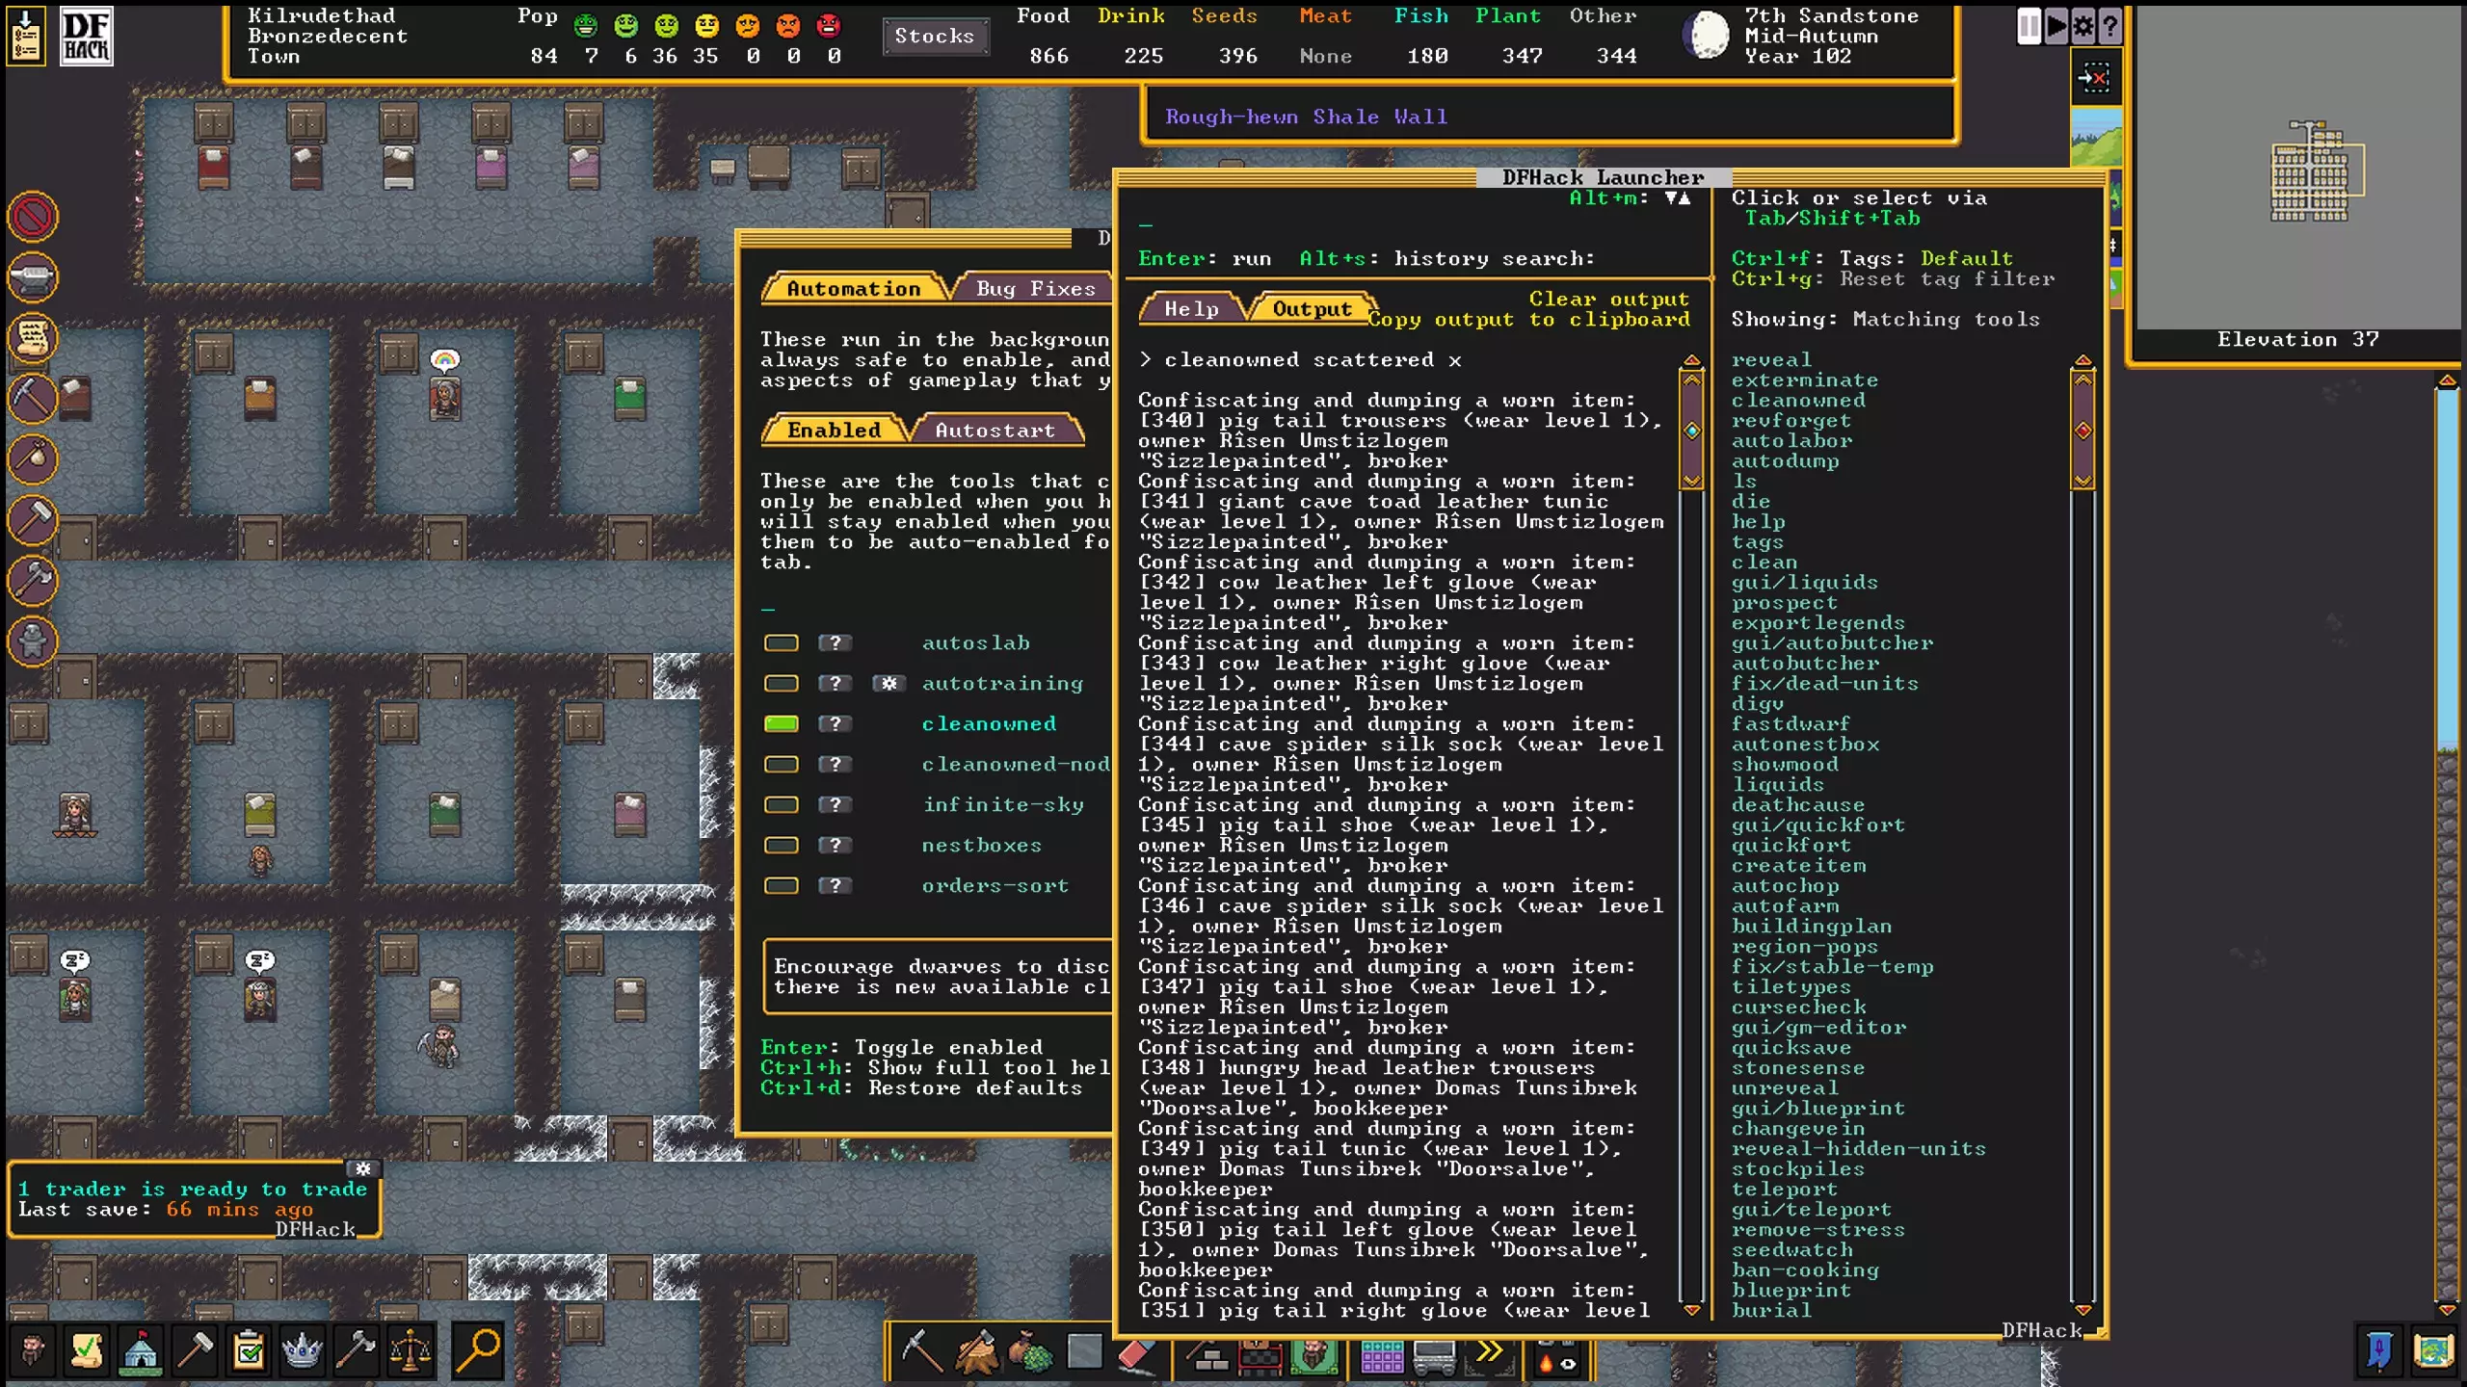Image resolution: width=2467 pixels, height=1387 pixels.
Task: Toggle the cleanowned enabled switch
Action: click(781, 723)
